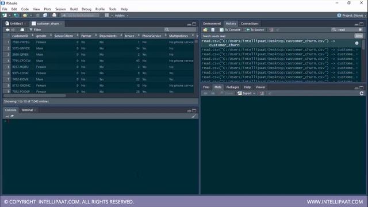Click the New File icon in main toolbar

(5, 16)
